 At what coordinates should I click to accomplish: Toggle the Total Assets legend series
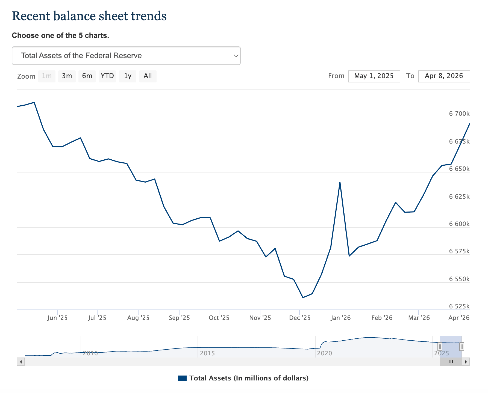(249, 378)
